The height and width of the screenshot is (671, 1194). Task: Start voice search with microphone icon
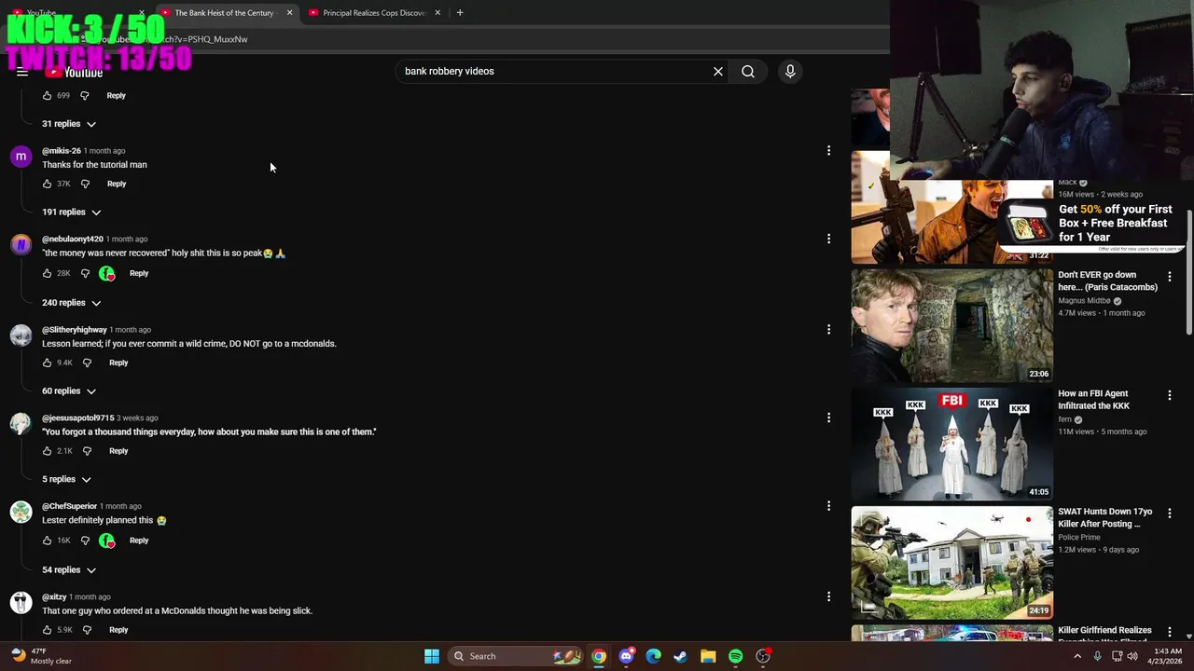pos(790,71)
